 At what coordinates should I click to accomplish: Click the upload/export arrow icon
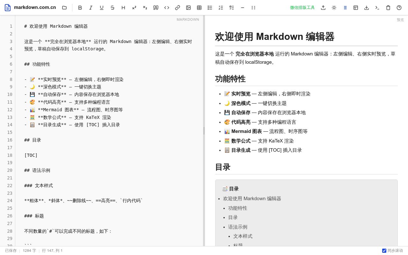(323, 8)
